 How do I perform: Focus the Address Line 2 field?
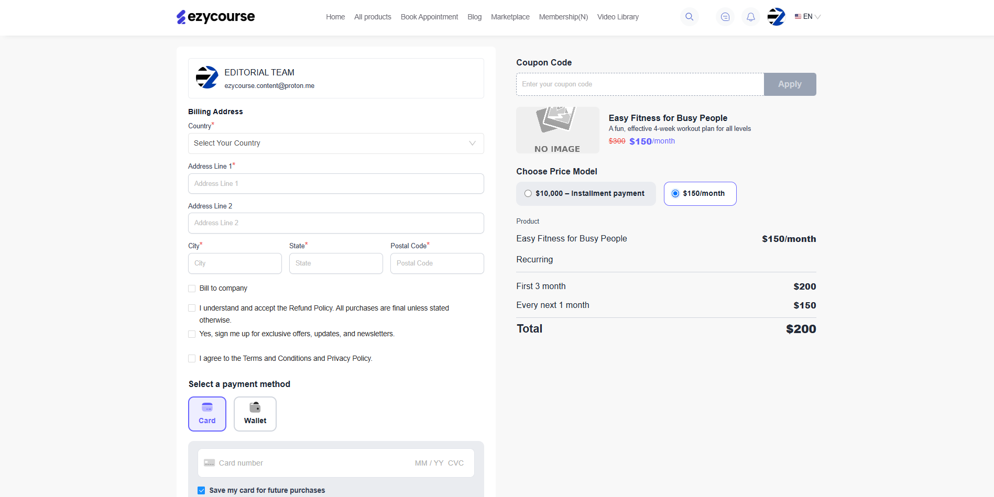pos(336,223)
